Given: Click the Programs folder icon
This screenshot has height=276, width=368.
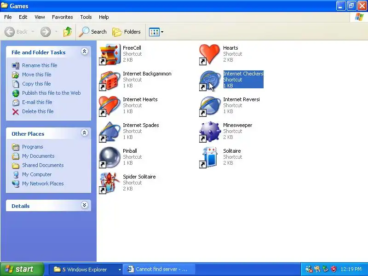Looking at the screenshot, I should click(16, 147).
